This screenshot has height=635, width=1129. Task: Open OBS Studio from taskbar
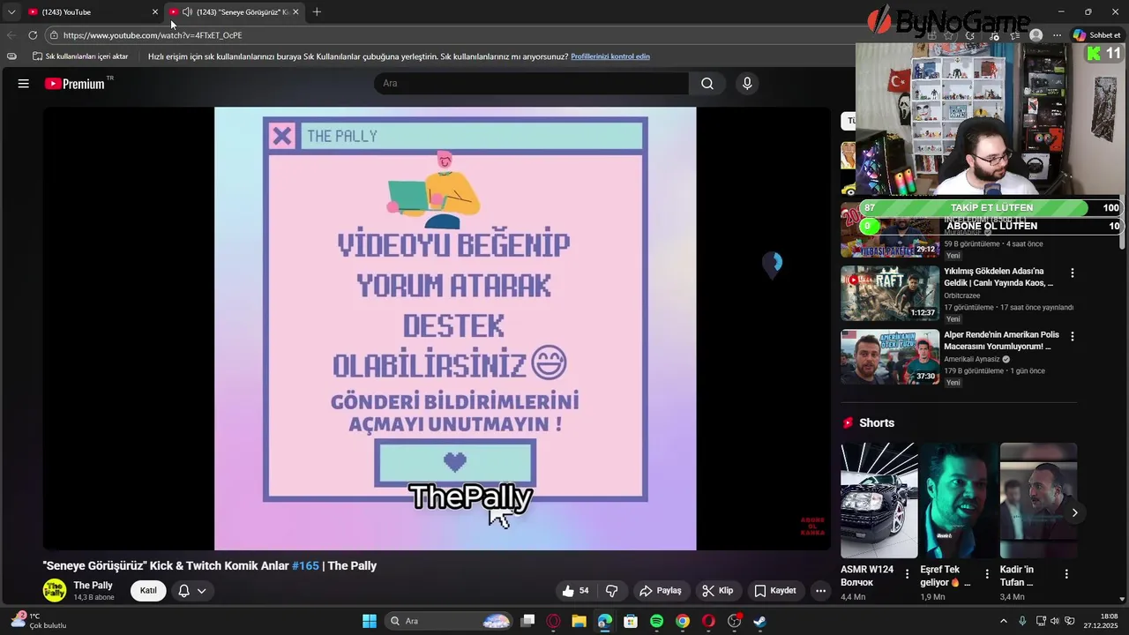[x=734, y=621]
